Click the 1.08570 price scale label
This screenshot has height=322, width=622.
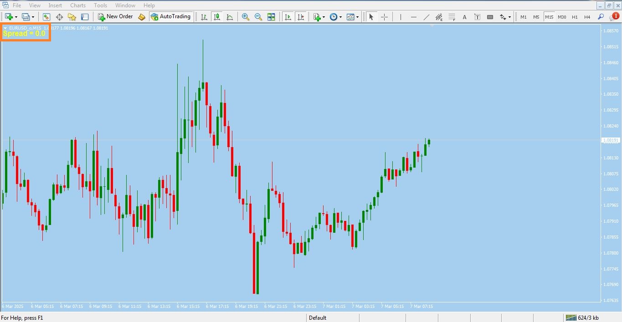(611, 31)
